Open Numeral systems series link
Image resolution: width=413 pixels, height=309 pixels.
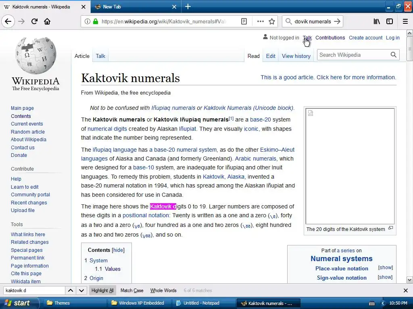341,259
